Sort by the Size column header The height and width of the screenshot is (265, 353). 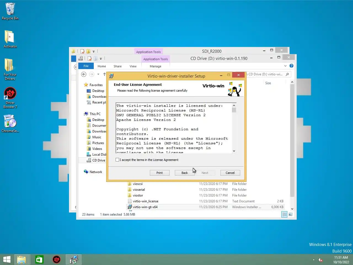click(268, 83)
